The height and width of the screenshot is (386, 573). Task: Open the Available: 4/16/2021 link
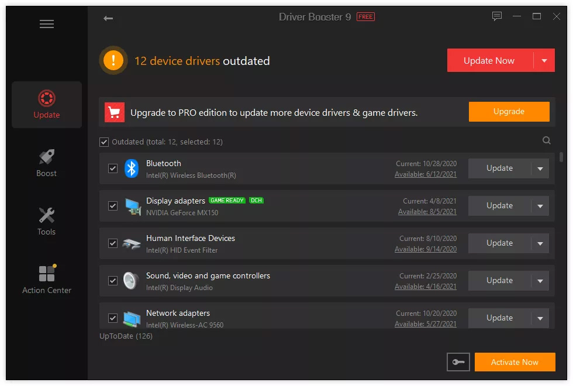coord(426,287)
